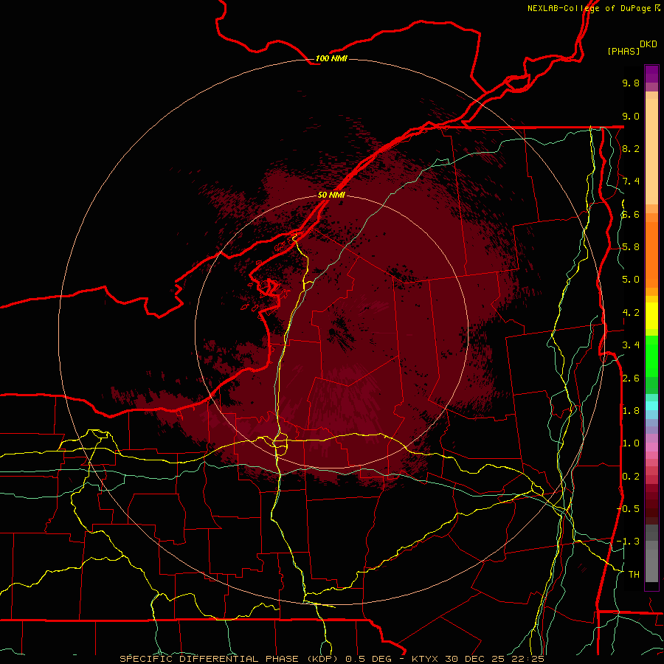Click the 2.6 color scale value
Viewport: 664px width, 664px height.
tap(631, 378)
